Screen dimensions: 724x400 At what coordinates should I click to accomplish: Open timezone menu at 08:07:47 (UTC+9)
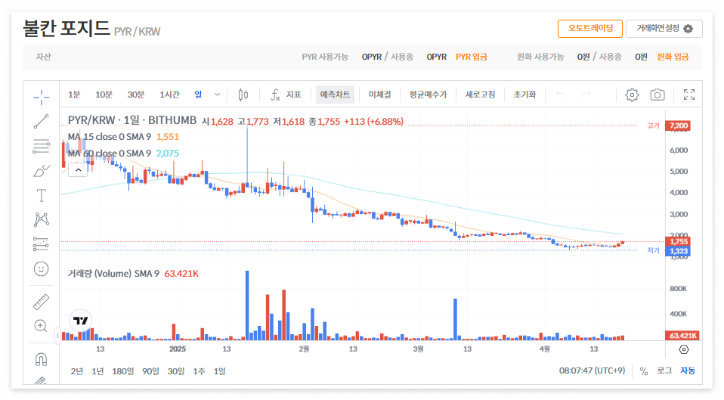592,371
